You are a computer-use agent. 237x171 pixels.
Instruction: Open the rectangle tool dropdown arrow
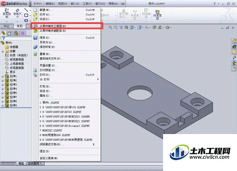pos(30,15)
